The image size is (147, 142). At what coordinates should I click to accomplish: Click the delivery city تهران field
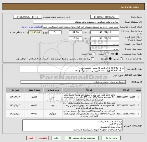pyautogui.click(x=105, y=49)
